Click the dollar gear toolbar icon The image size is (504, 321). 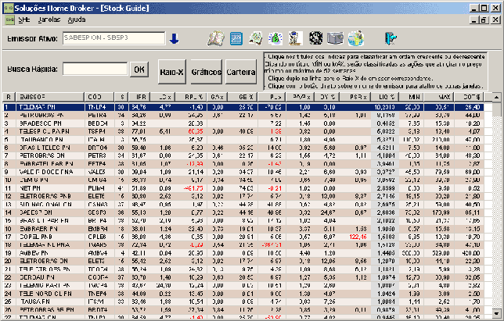(315, 38)
